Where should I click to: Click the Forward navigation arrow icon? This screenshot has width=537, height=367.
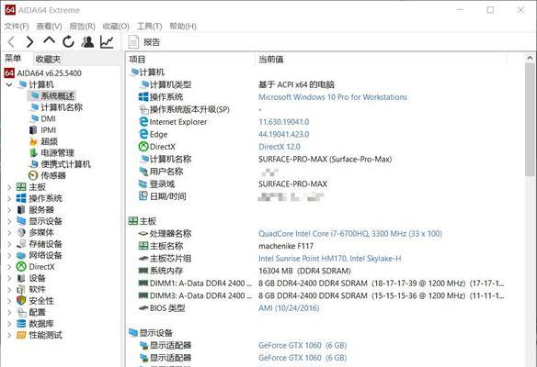(29, 42)
